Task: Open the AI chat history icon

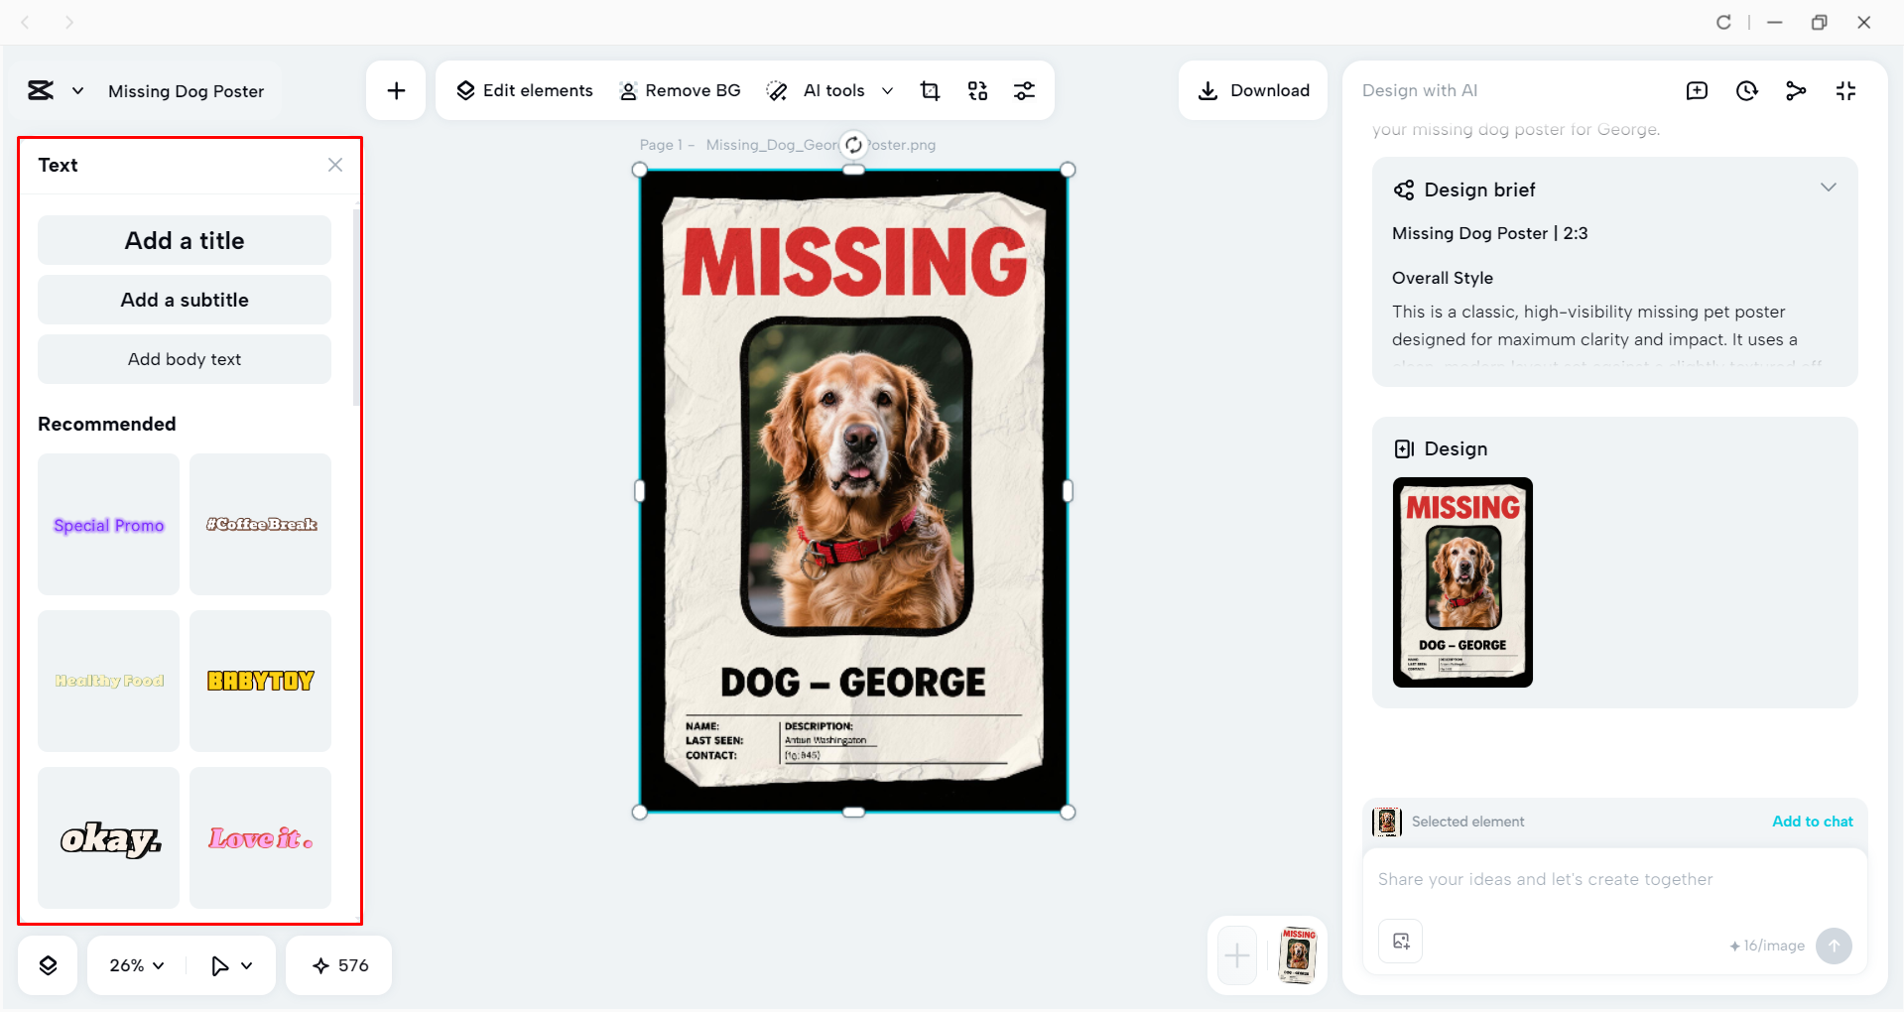Action: tap(1746, 91)
